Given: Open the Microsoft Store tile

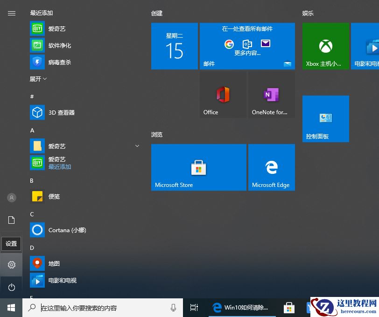Looking at the screenshot, I should point(198,167).
